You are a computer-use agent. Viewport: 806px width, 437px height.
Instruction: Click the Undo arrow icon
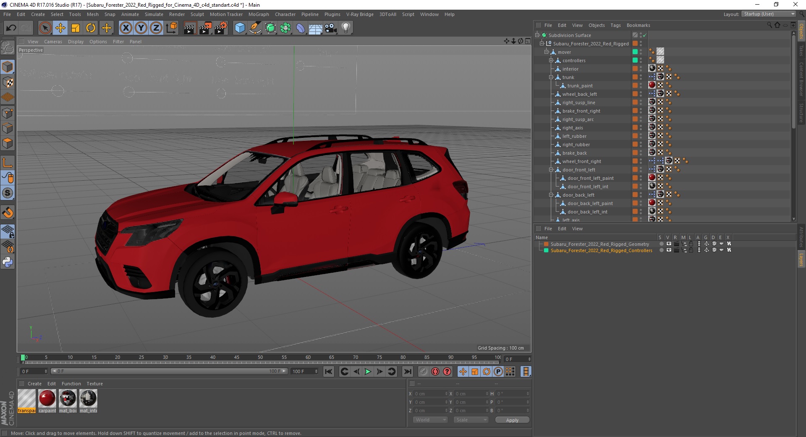click(11, 28)
